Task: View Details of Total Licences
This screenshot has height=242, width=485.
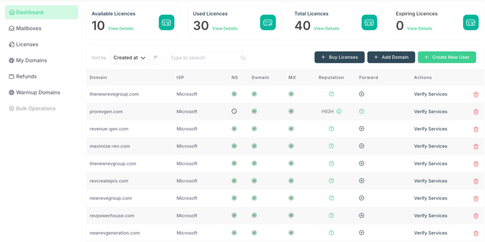Action: coord(326,29)
